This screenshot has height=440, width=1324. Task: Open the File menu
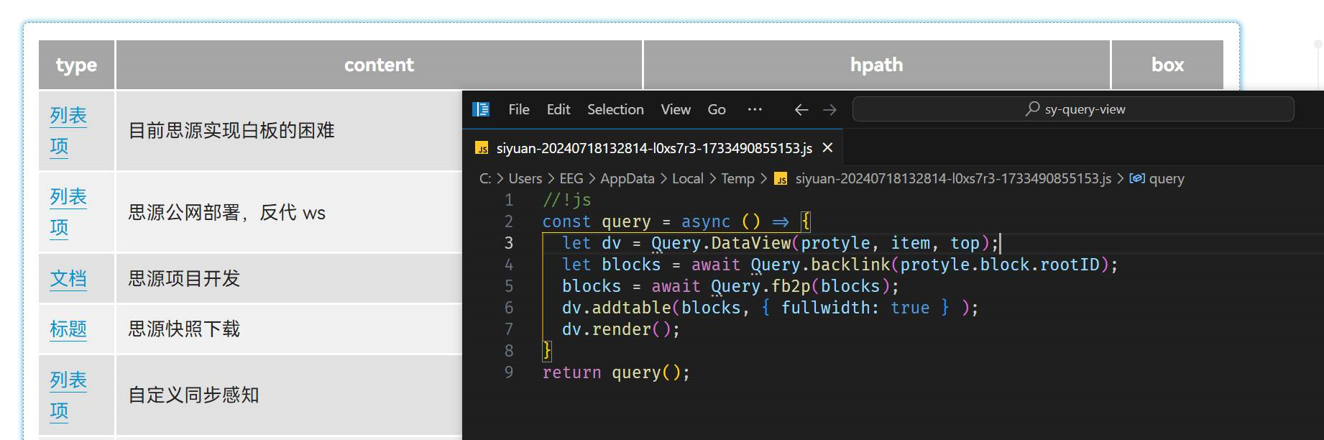point(519,109)
